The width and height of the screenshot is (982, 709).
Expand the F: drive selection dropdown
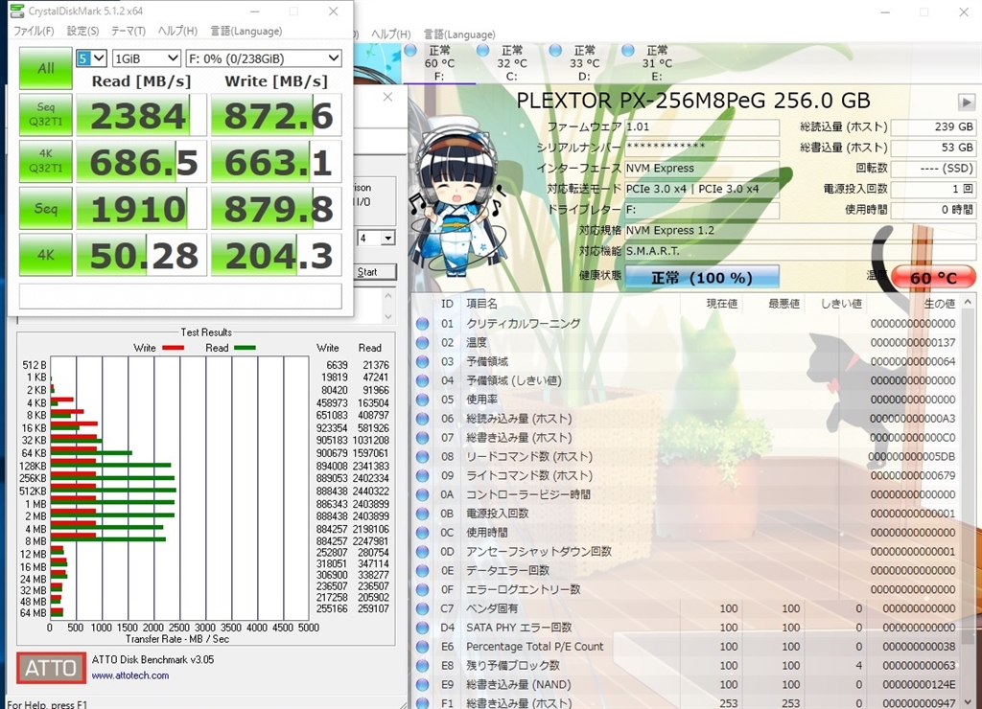pyautogui.click(x=263, y=58)
